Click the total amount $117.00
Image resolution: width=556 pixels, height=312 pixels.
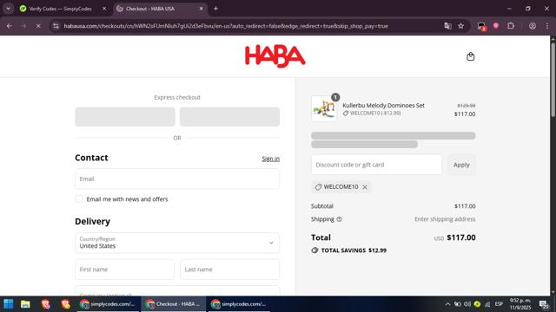pyautogui.click(x=461, y=237)
